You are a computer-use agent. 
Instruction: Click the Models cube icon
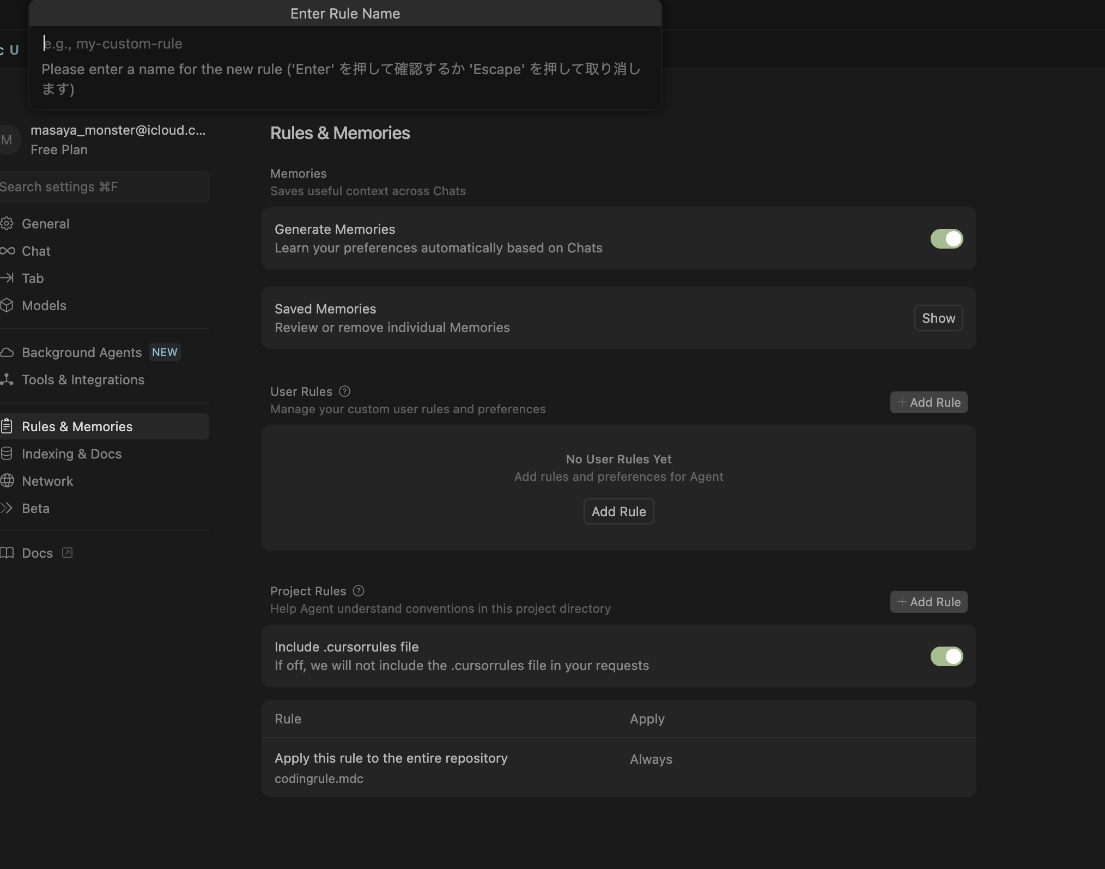7,305
